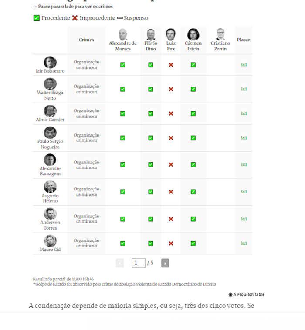Click 3x1 score for Braga Netto
This screenshot has width=305, height=330.
coord(244,89)
